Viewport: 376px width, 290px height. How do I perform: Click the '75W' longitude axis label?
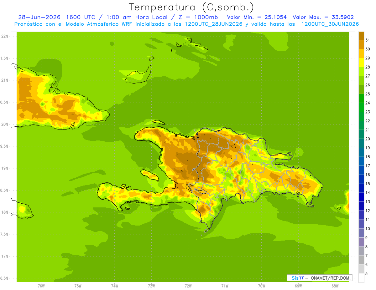pos(78,286)
